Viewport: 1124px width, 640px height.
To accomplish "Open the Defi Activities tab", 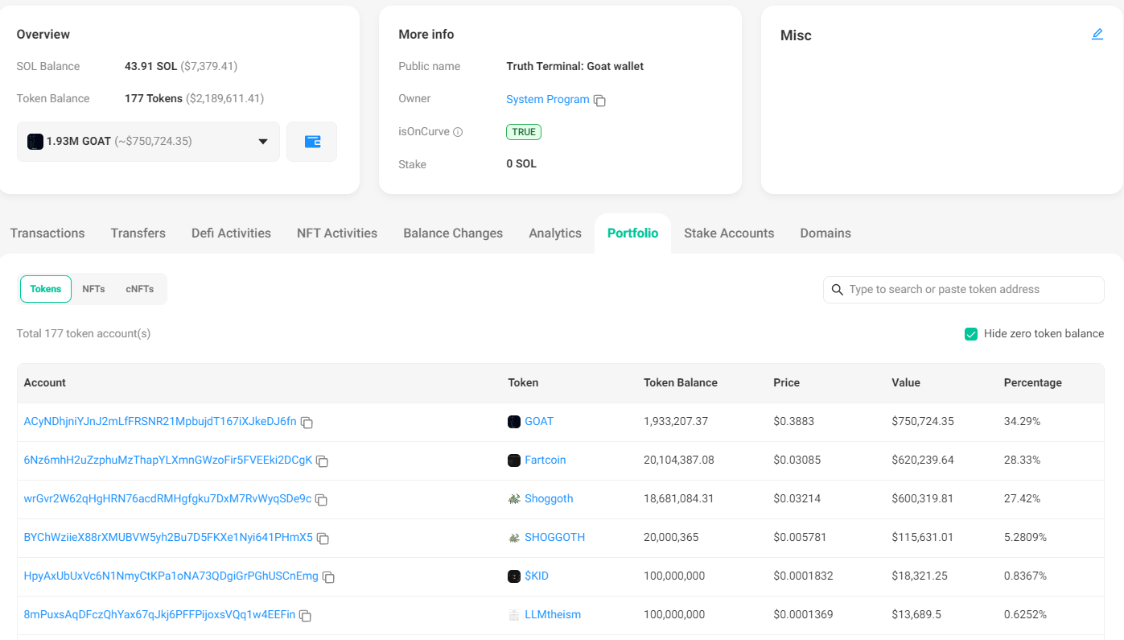I will coord(231,233).
